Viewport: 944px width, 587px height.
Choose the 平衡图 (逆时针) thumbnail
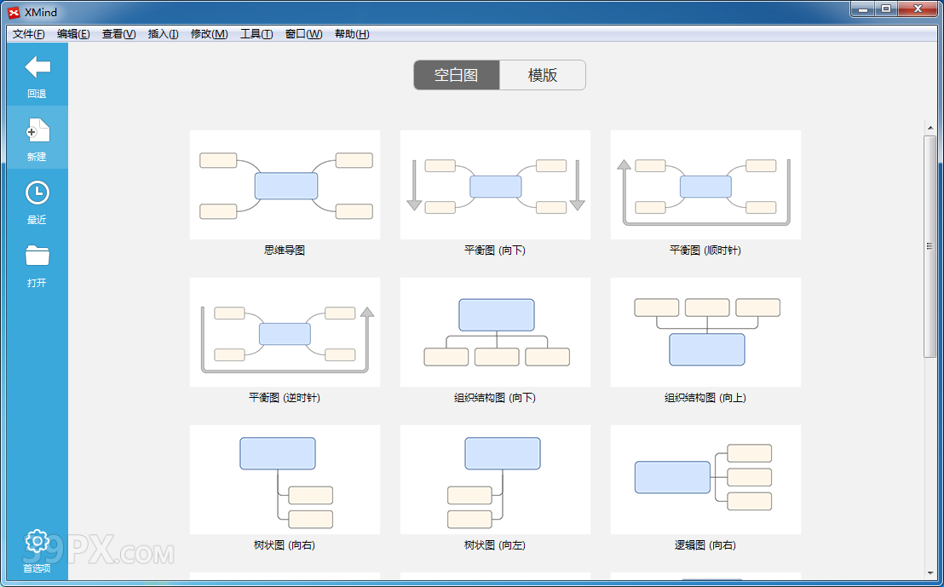click(285, 332)
